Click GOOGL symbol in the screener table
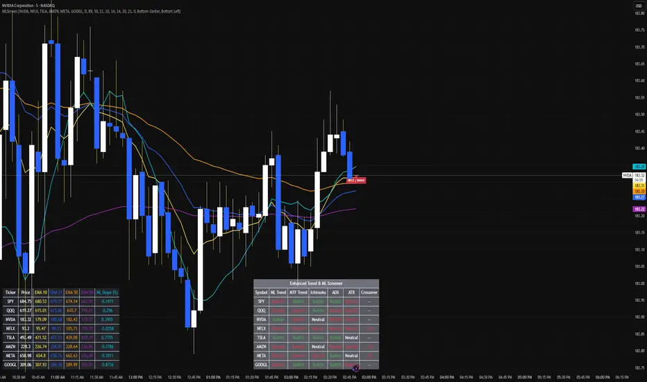647x382 pixels. (x=261, y=365)
